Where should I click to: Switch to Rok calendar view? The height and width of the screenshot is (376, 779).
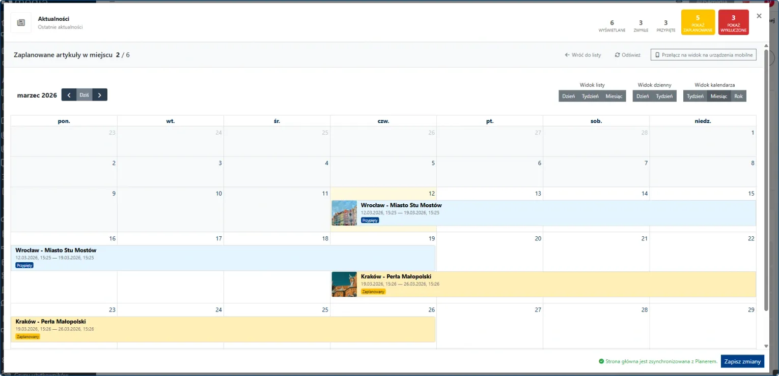(738, 96)
